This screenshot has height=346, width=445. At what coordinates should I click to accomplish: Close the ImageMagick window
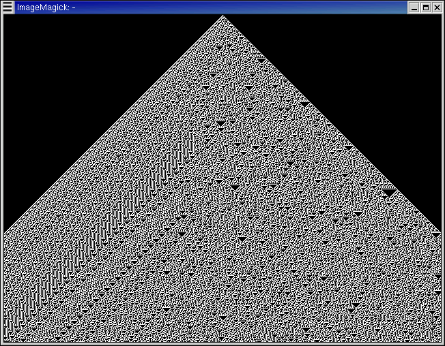(x=437, y=7)
